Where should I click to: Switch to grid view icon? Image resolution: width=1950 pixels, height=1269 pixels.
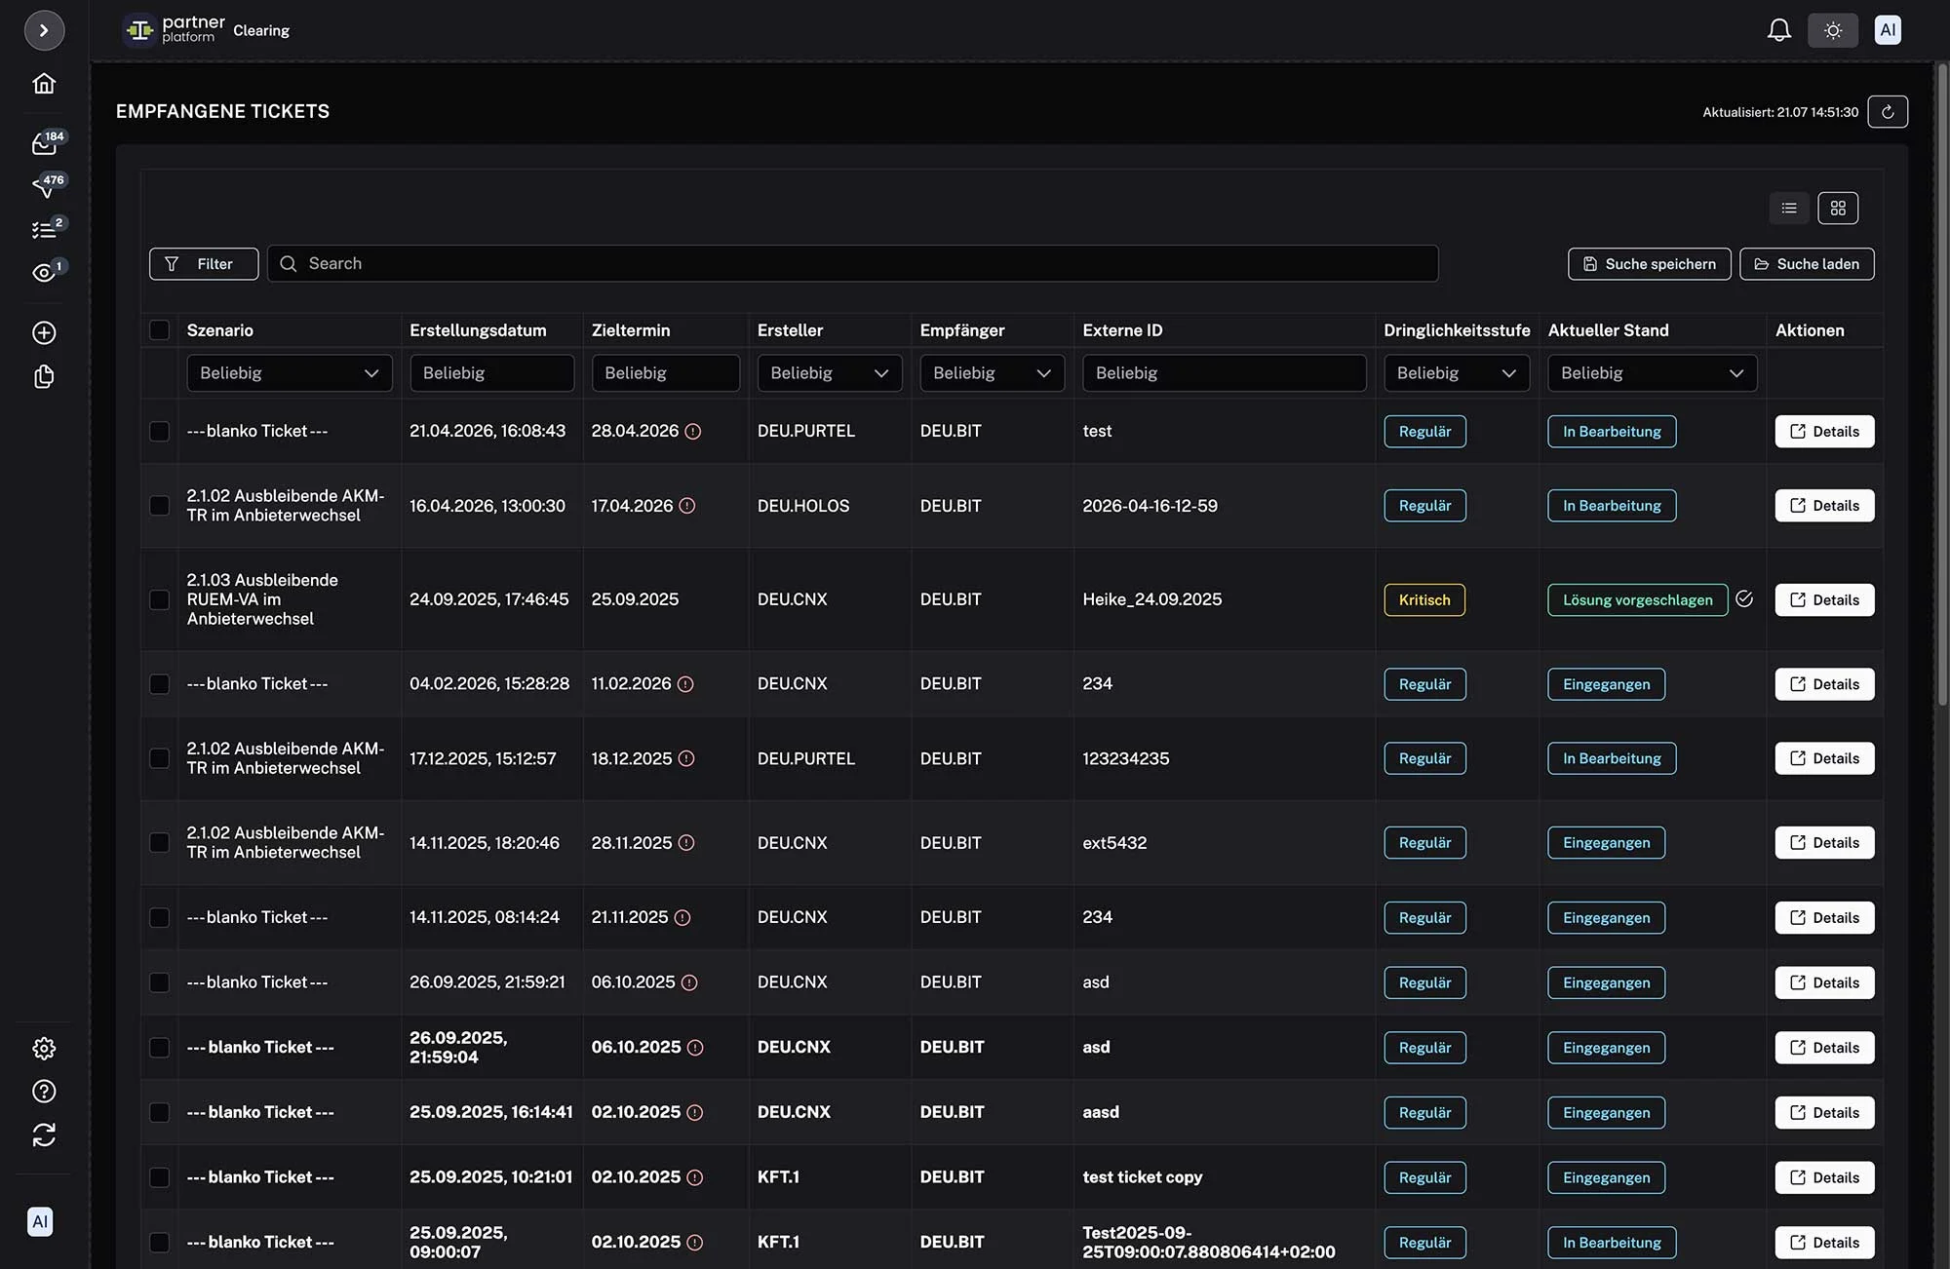[x=1838, y=208]
